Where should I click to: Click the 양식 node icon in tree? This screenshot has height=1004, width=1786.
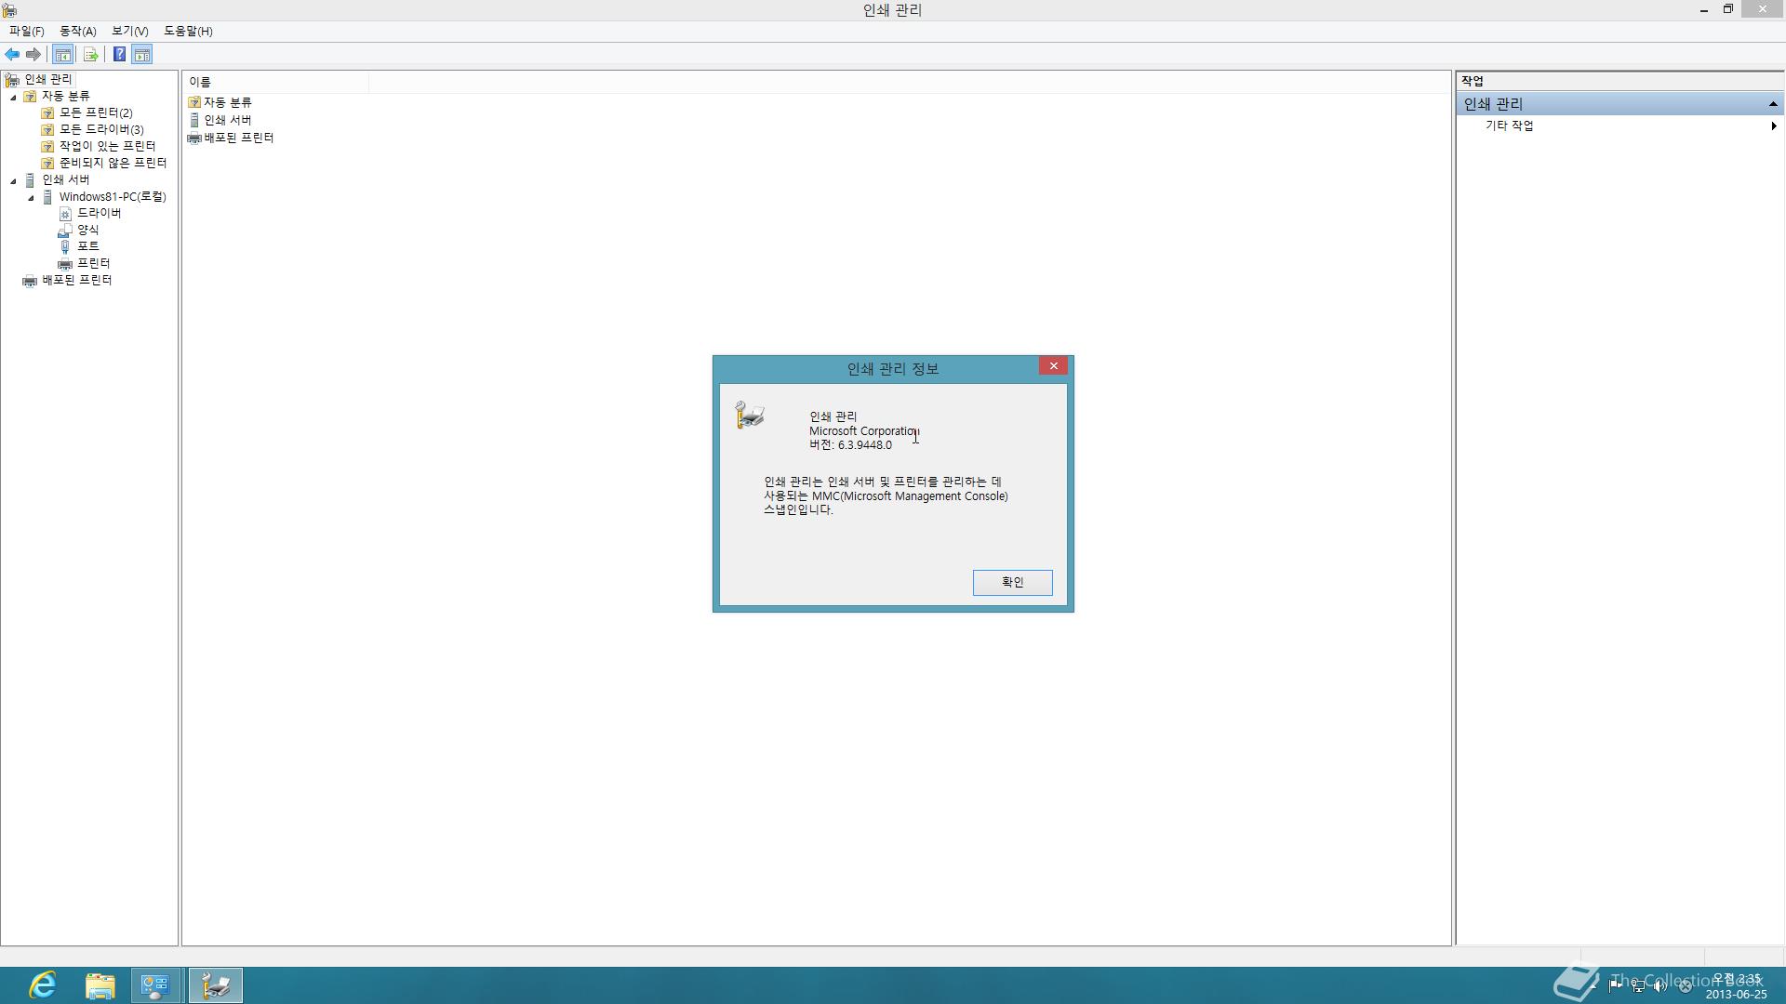(x=65, y=231)
